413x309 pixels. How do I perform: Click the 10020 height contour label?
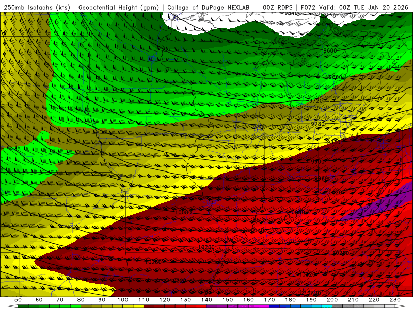(334, 193)
